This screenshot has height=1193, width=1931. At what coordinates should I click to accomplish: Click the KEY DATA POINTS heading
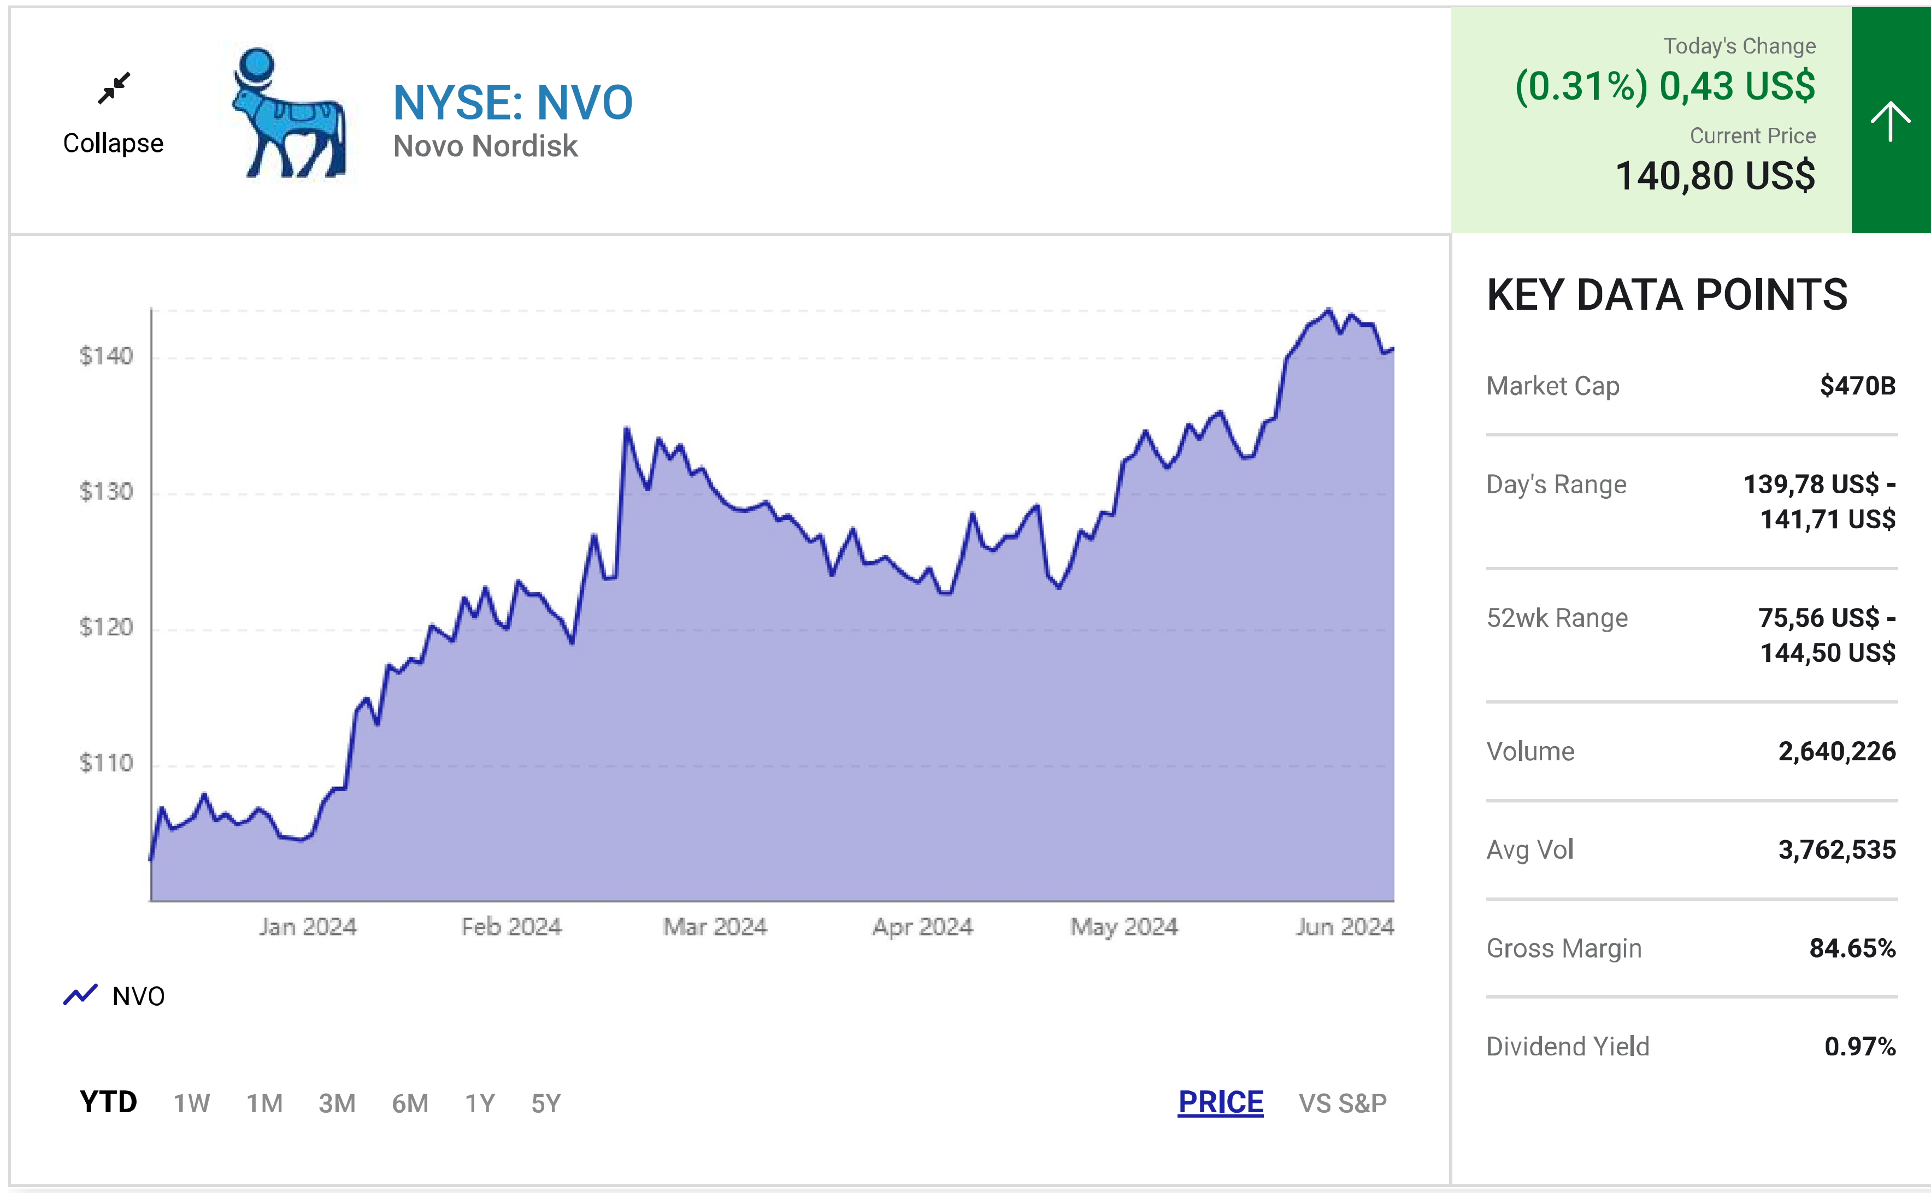click(1667, 295)
